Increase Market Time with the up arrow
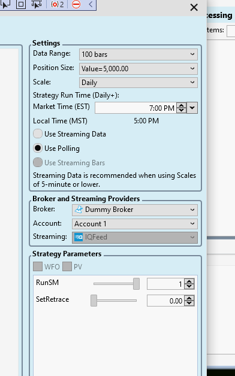Screen dimensions: 235x376 tap(181, 105)
